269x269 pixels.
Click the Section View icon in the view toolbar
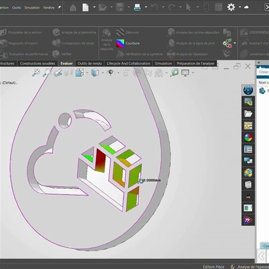tap(69, 72)
